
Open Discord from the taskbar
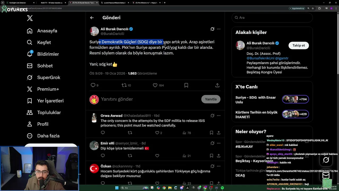pyautogui.click(x=181, y=188)
